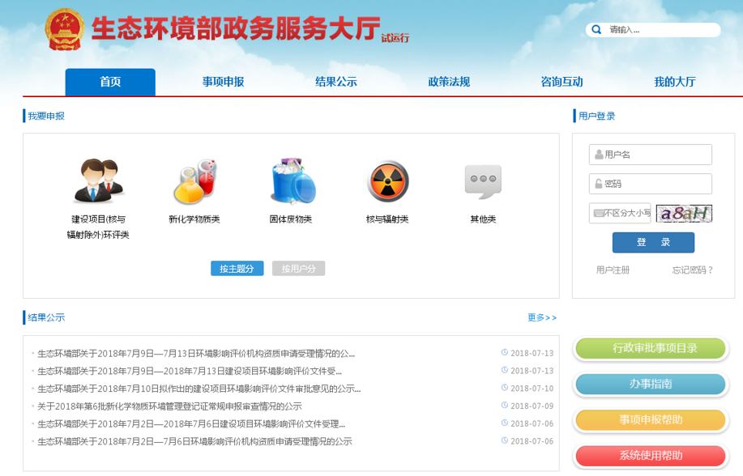This screenshot has height=476, width=743.
Task: Open 更多>> to see all results
Action: point(541,317)
